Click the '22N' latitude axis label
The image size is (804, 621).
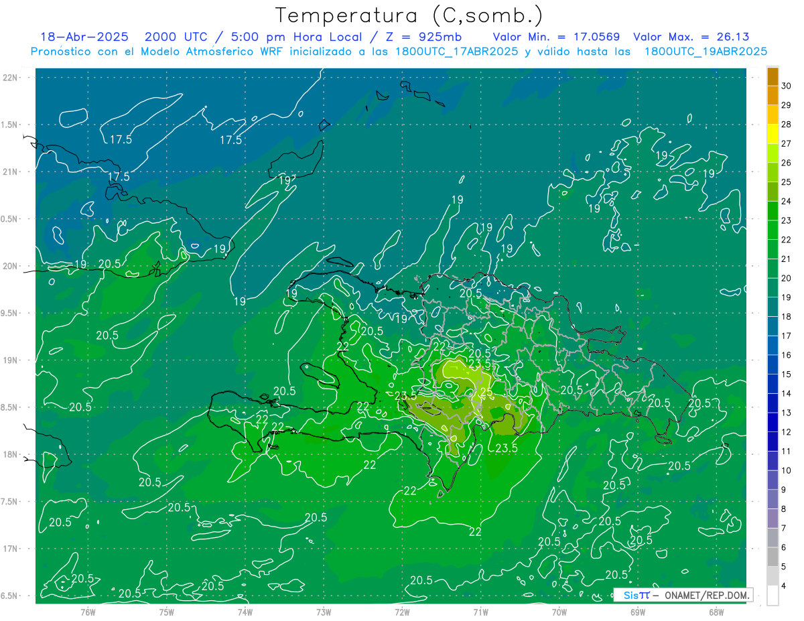(11, 77)
